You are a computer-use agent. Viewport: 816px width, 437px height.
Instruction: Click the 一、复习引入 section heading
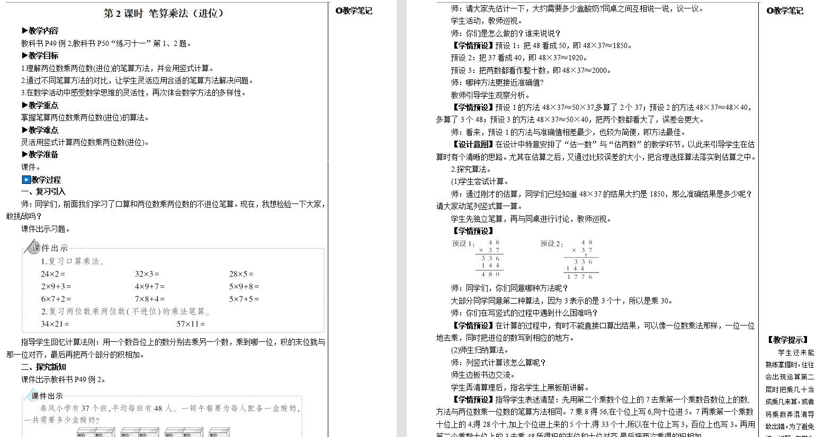(43, 192)
